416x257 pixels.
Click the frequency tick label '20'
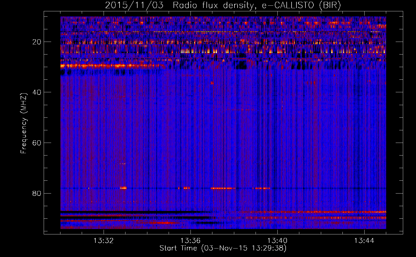(37, 42)
